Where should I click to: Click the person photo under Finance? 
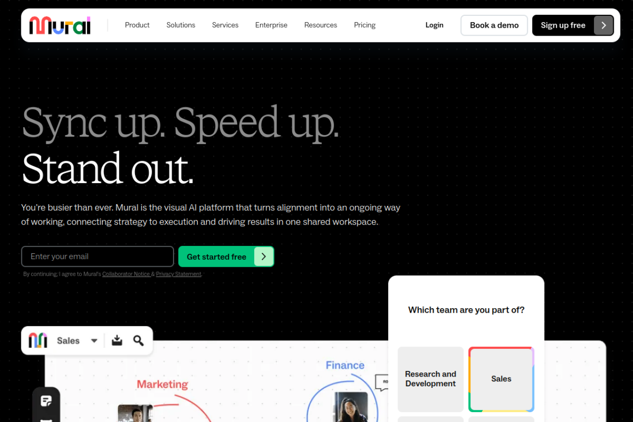pos(351,407)
